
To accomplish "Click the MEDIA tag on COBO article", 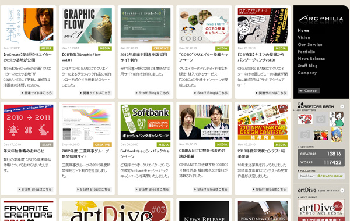I will (x=222, y=48).
